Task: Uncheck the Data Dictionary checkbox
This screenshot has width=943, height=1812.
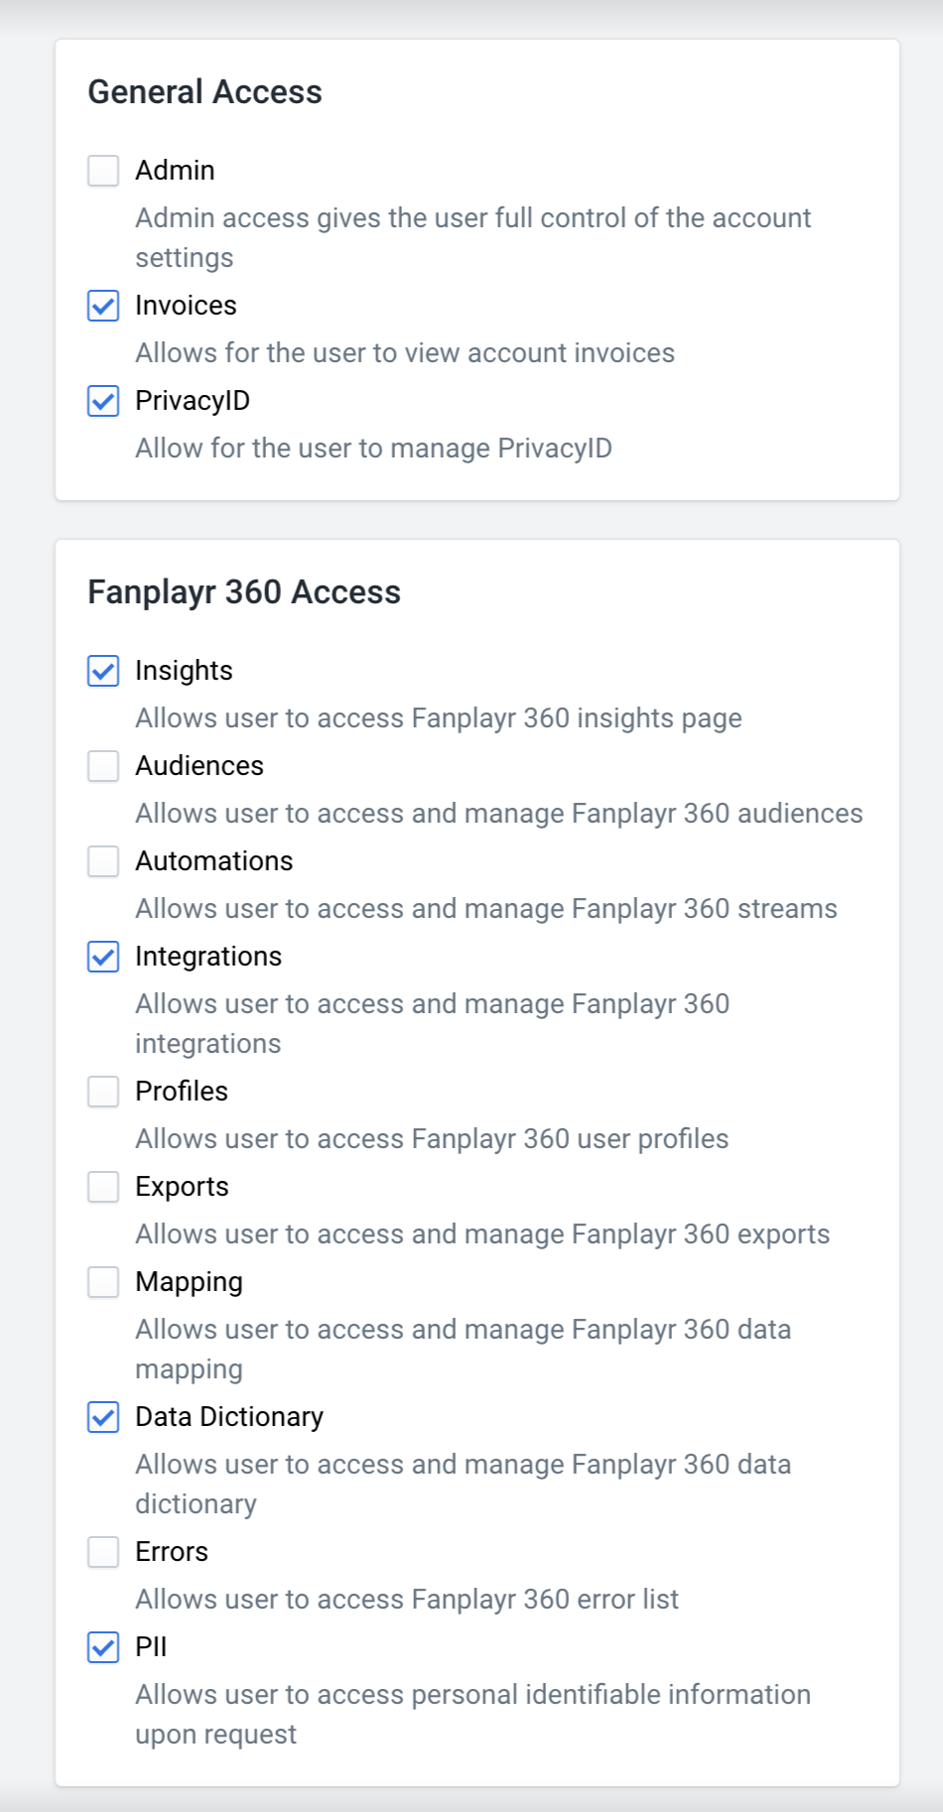Action: click(x=103, y=1417)
